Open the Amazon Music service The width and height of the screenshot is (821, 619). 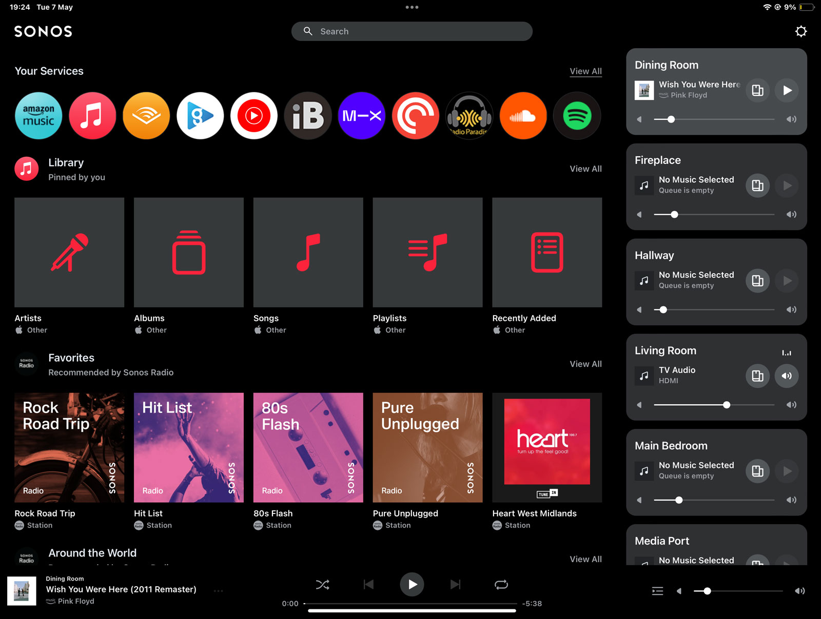click(x=38, y=116)
